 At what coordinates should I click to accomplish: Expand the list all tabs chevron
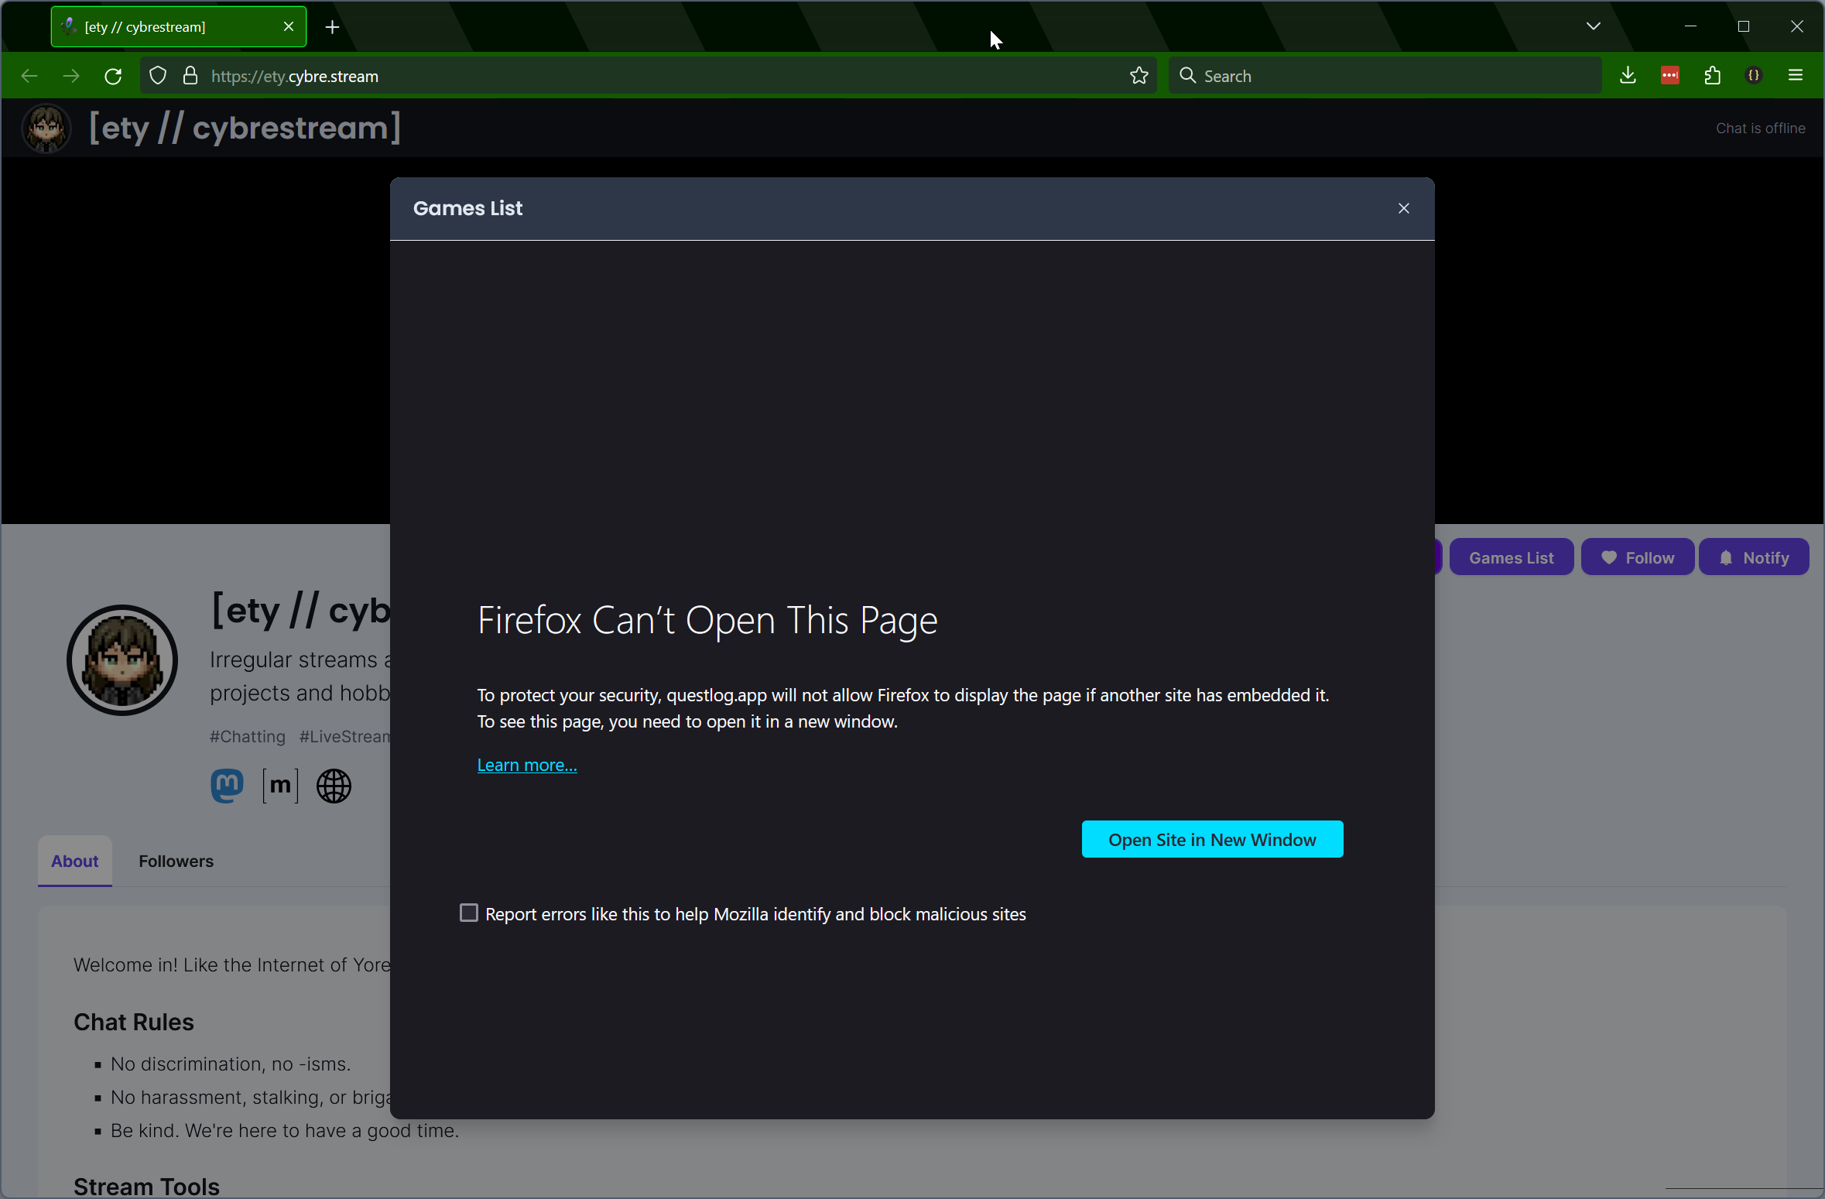tap(1593, 26)
